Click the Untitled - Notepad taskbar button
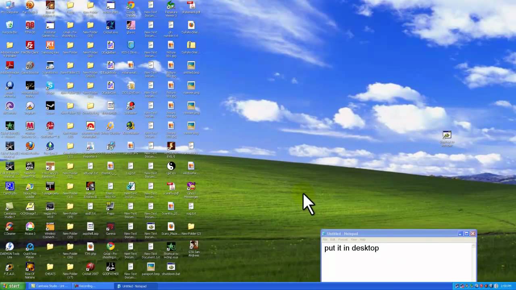 (135, 286)
